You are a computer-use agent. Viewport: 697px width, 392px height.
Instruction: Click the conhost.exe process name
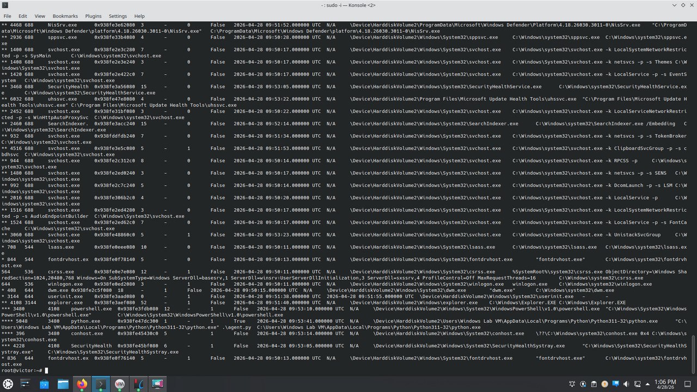click(87, 333)
